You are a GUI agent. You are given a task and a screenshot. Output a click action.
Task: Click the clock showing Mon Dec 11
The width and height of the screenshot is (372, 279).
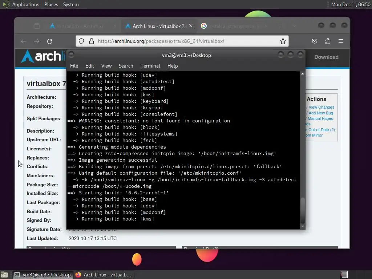[351, 4]
